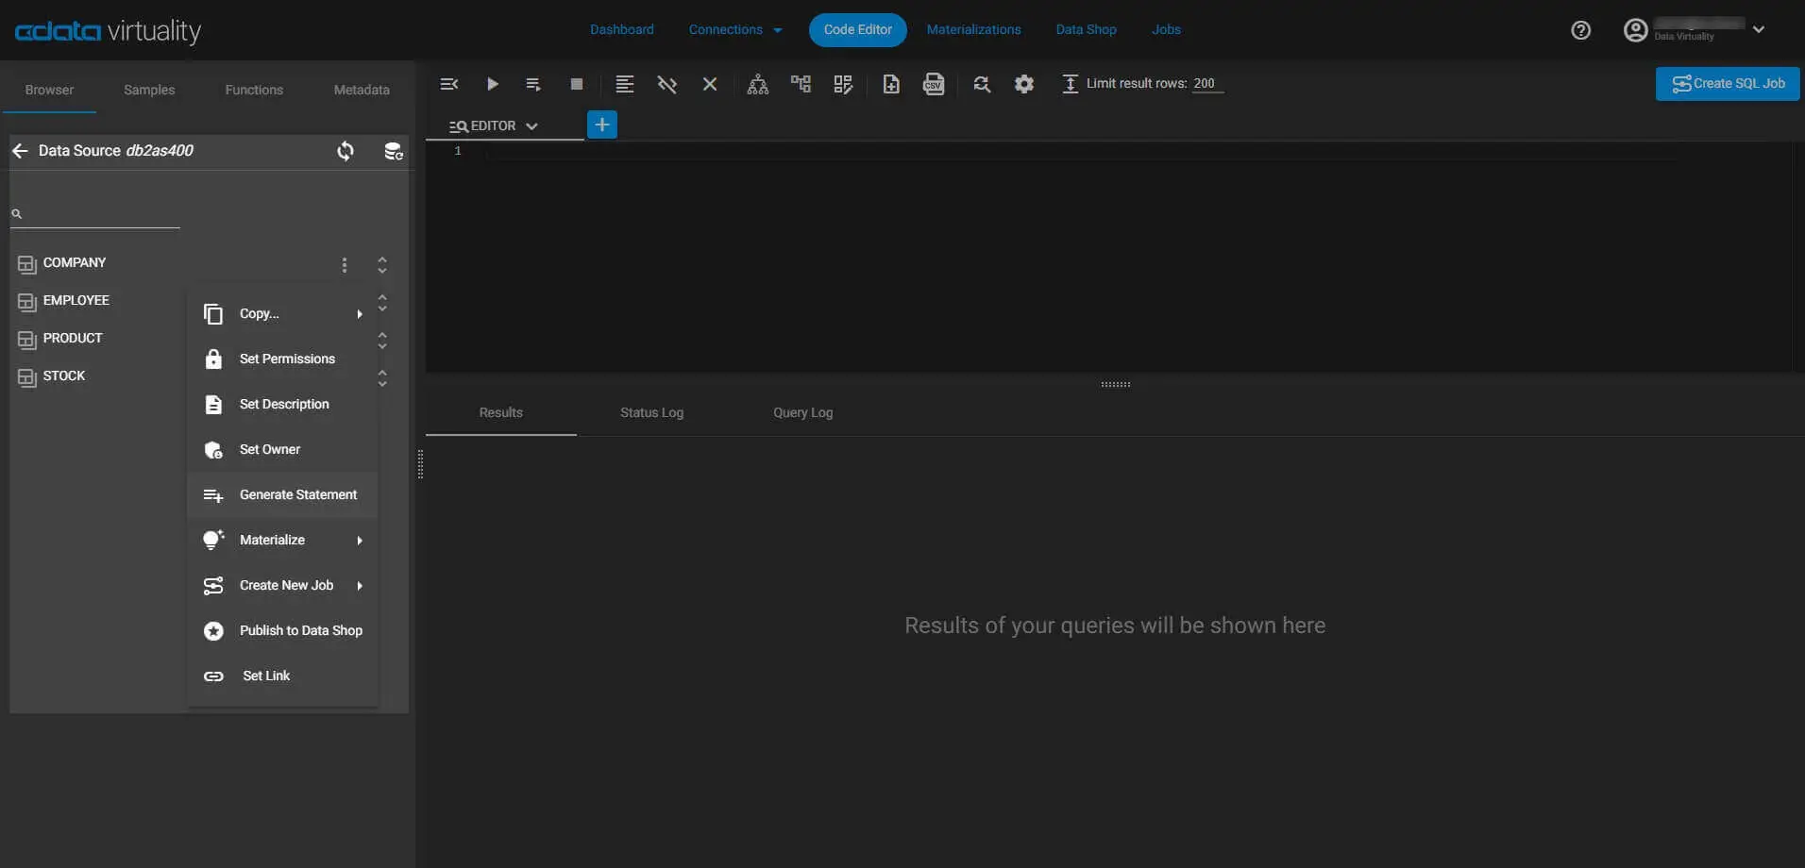Viewport: 1805px width, 868px height.
Task: Click the hierarchy tree icon in toolbar
Action: pos(757,84)
